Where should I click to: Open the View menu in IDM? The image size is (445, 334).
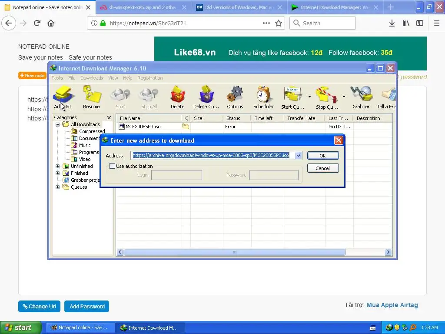[x=113, y=78]
